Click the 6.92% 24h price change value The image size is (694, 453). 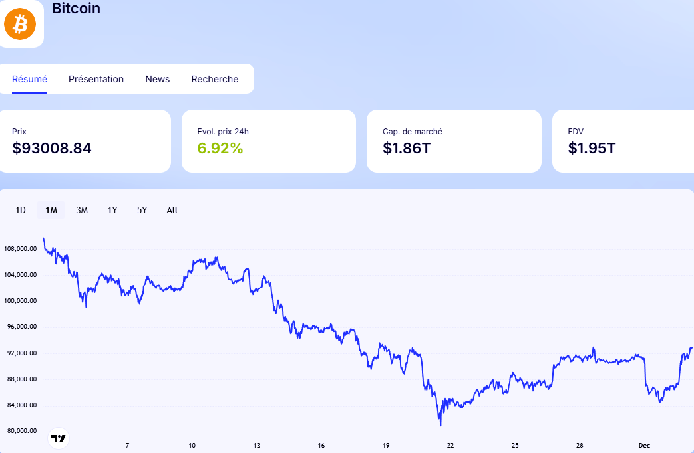[220, 148]
